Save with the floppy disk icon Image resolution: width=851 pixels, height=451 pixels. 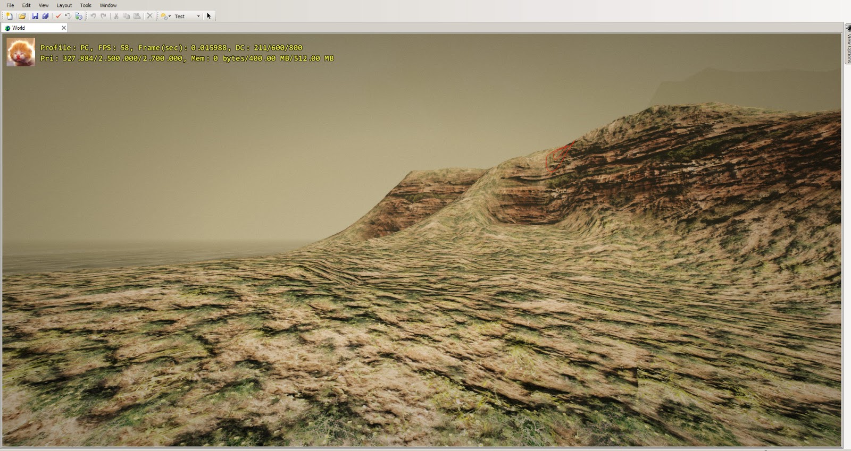[35, 16]
